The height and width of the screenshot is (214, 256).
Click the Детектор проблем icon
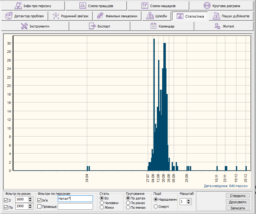coord(9,16)
